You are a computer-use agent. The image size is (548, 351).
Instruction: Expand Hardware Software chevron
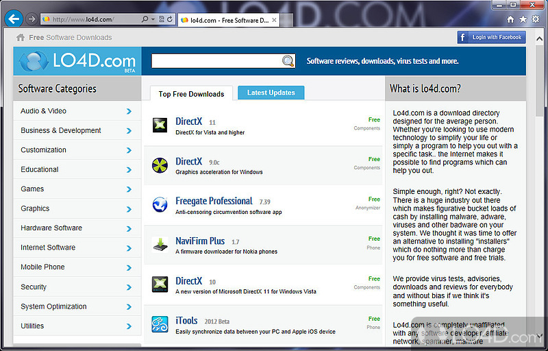[129, 229]
